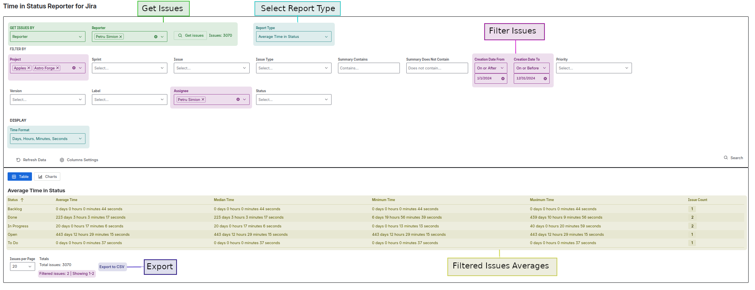Click the Summary Contains input field
The image size is (755, 290).
coord(369,68)
